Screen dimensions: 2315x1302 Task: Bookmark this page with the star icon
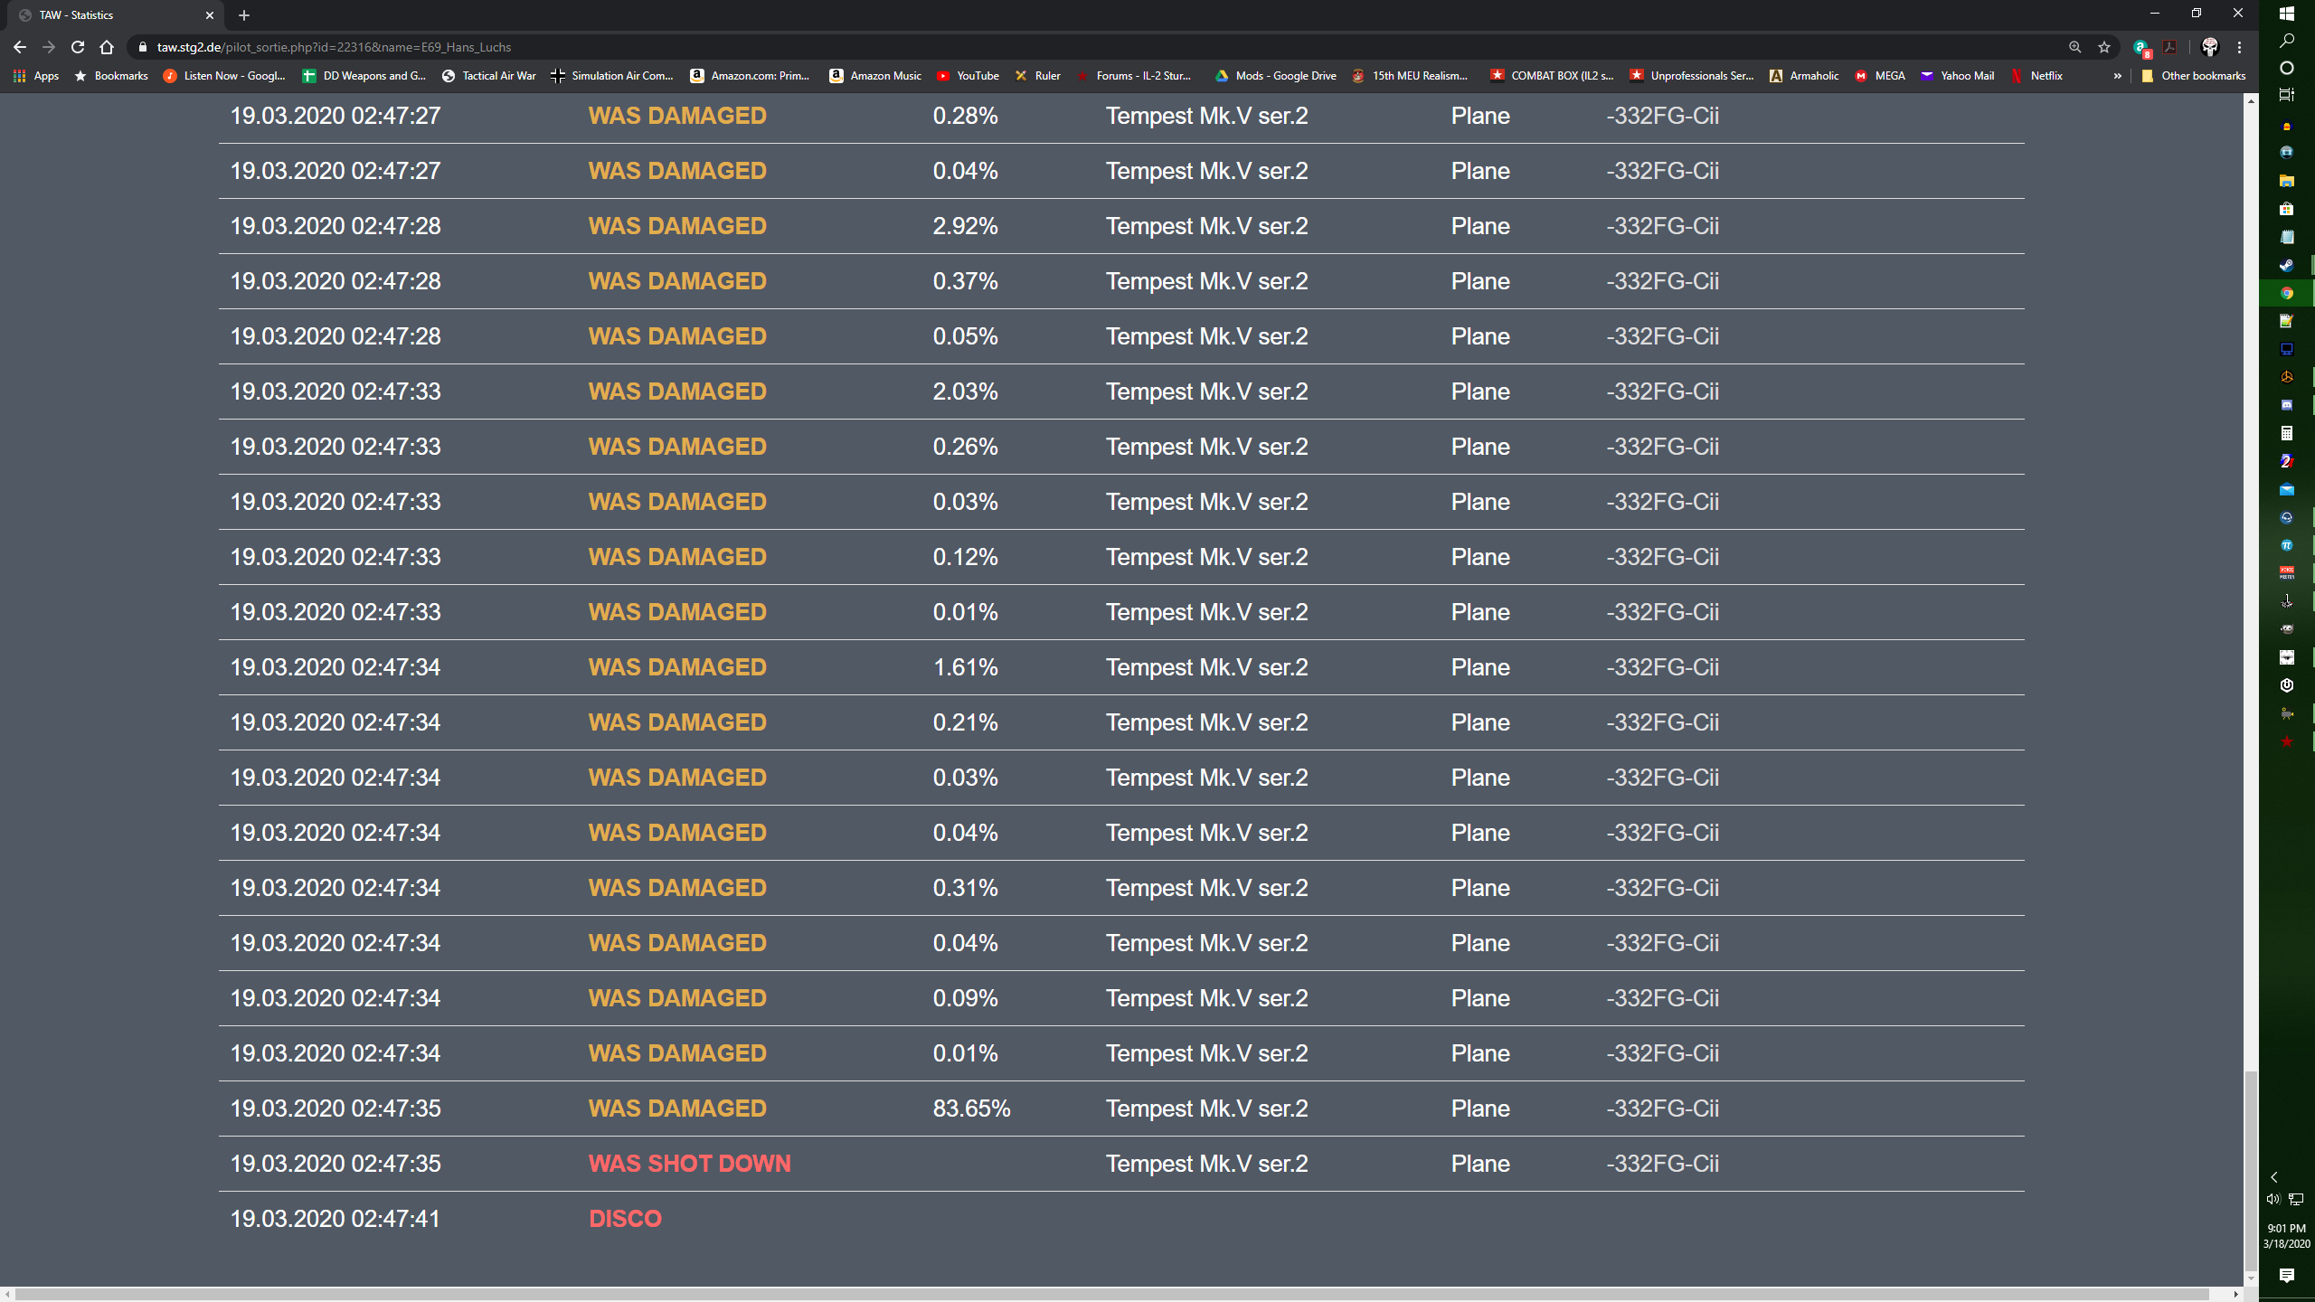[x=2104, y=47]
